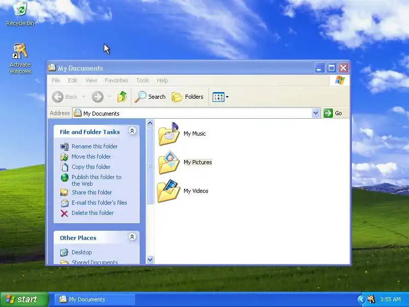Collapse the Other Places panel
The height and width of the screenshot is (307, 409).
point(132,237)
